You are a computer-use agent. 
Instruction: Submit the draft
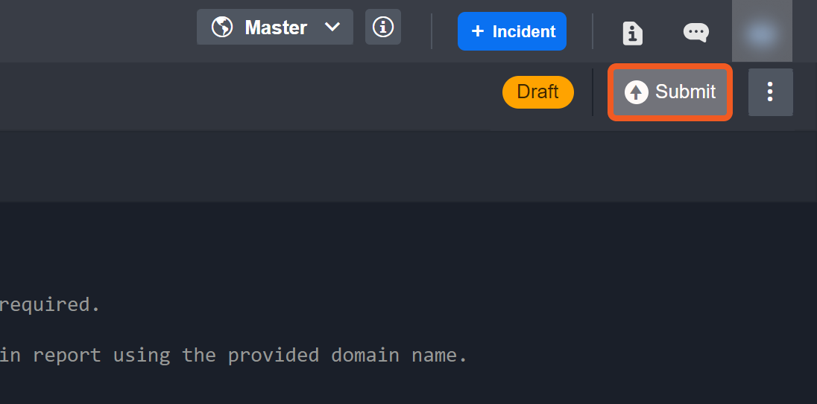point(670,92)
